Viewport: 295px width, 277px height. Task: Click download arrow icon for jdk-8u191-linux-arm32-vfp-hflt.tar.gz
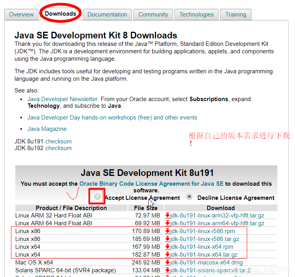(x=168, y=215)
